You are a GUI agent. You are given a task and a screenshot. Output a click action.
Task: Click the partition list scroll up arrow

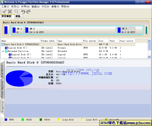pyautogui.click(x=149, y=41)
